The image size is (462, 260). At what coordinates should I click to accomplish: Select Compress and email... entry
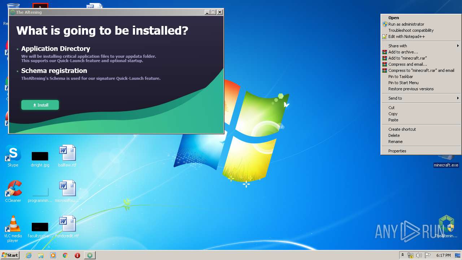pyautogui.click(x=421, y=64)
